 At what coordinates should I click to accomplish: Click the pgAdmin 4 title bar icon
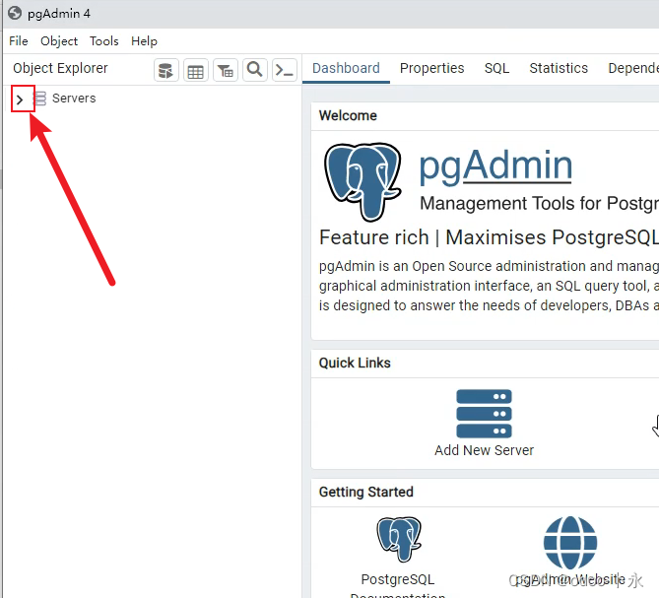pyautogui.click(x=15, y=13)
